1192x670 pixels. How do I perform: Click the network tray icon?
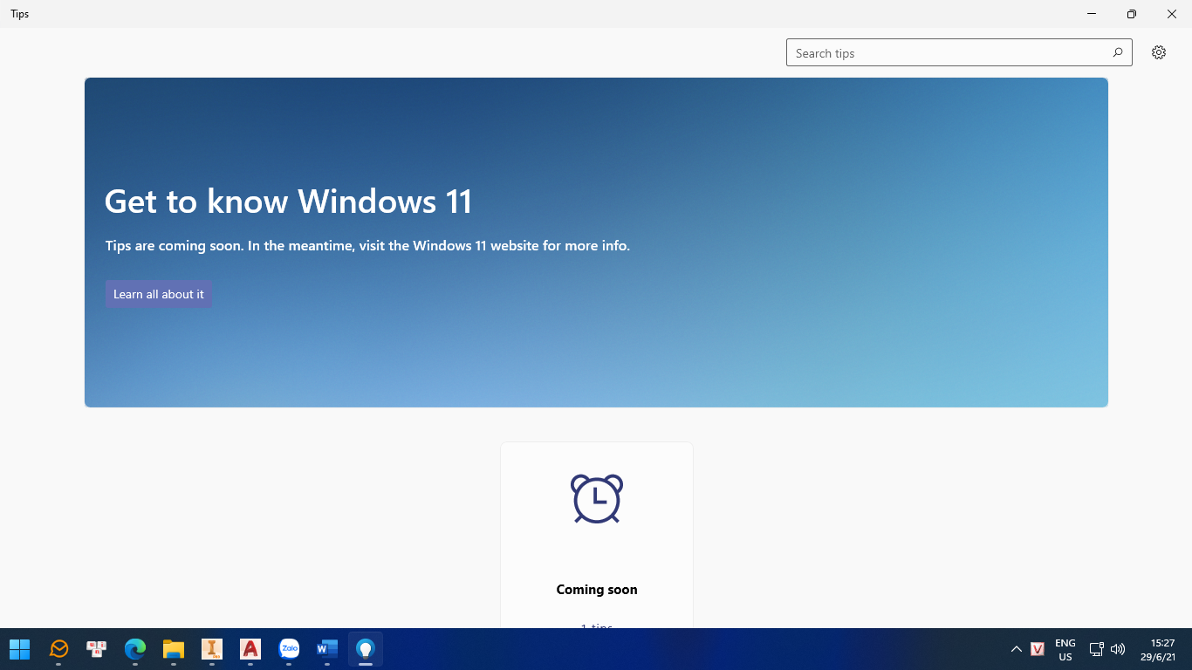coord(1097,649)
